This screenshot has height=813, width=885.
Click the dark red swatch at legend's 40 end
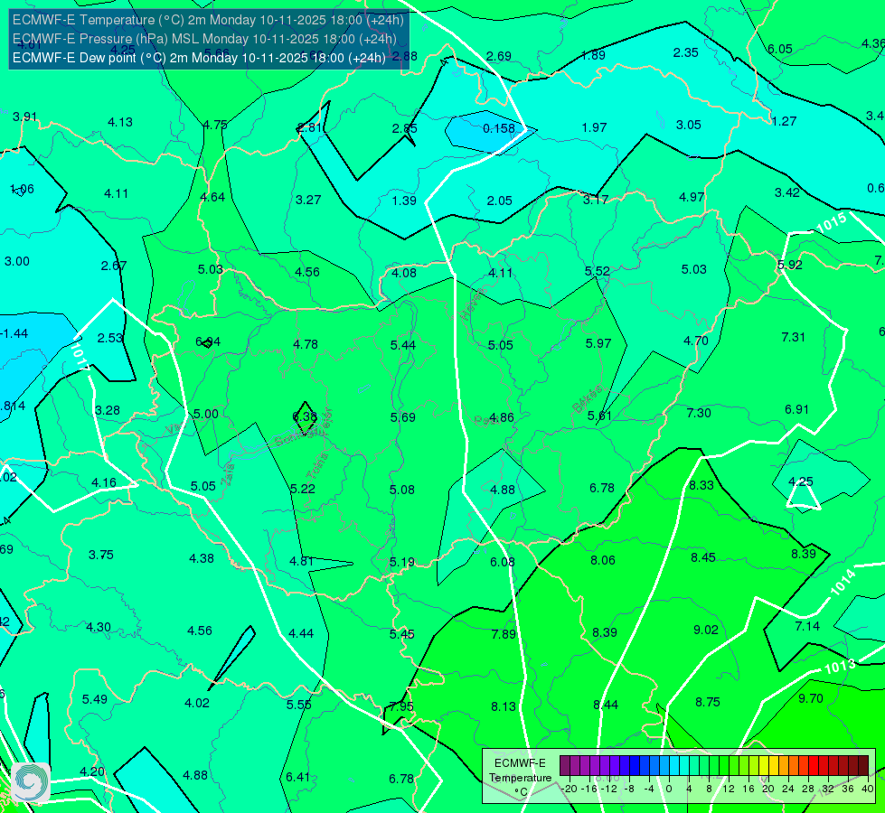[x=863, y=766]
